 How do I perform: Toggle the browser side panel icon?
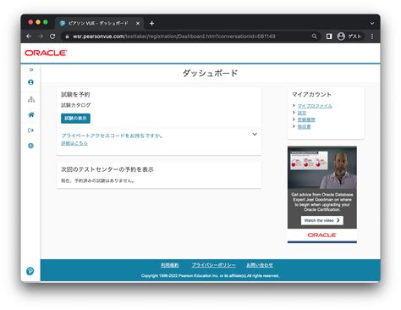pyautogui.click(x=329, y=36)
